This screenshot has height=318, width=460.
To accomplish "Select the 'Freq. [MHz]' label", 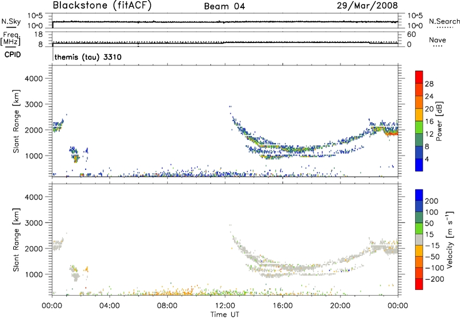I will (10, 38).
